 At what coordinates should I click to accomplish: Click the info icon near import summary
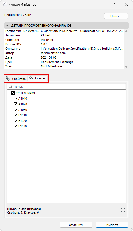[123, 210]
